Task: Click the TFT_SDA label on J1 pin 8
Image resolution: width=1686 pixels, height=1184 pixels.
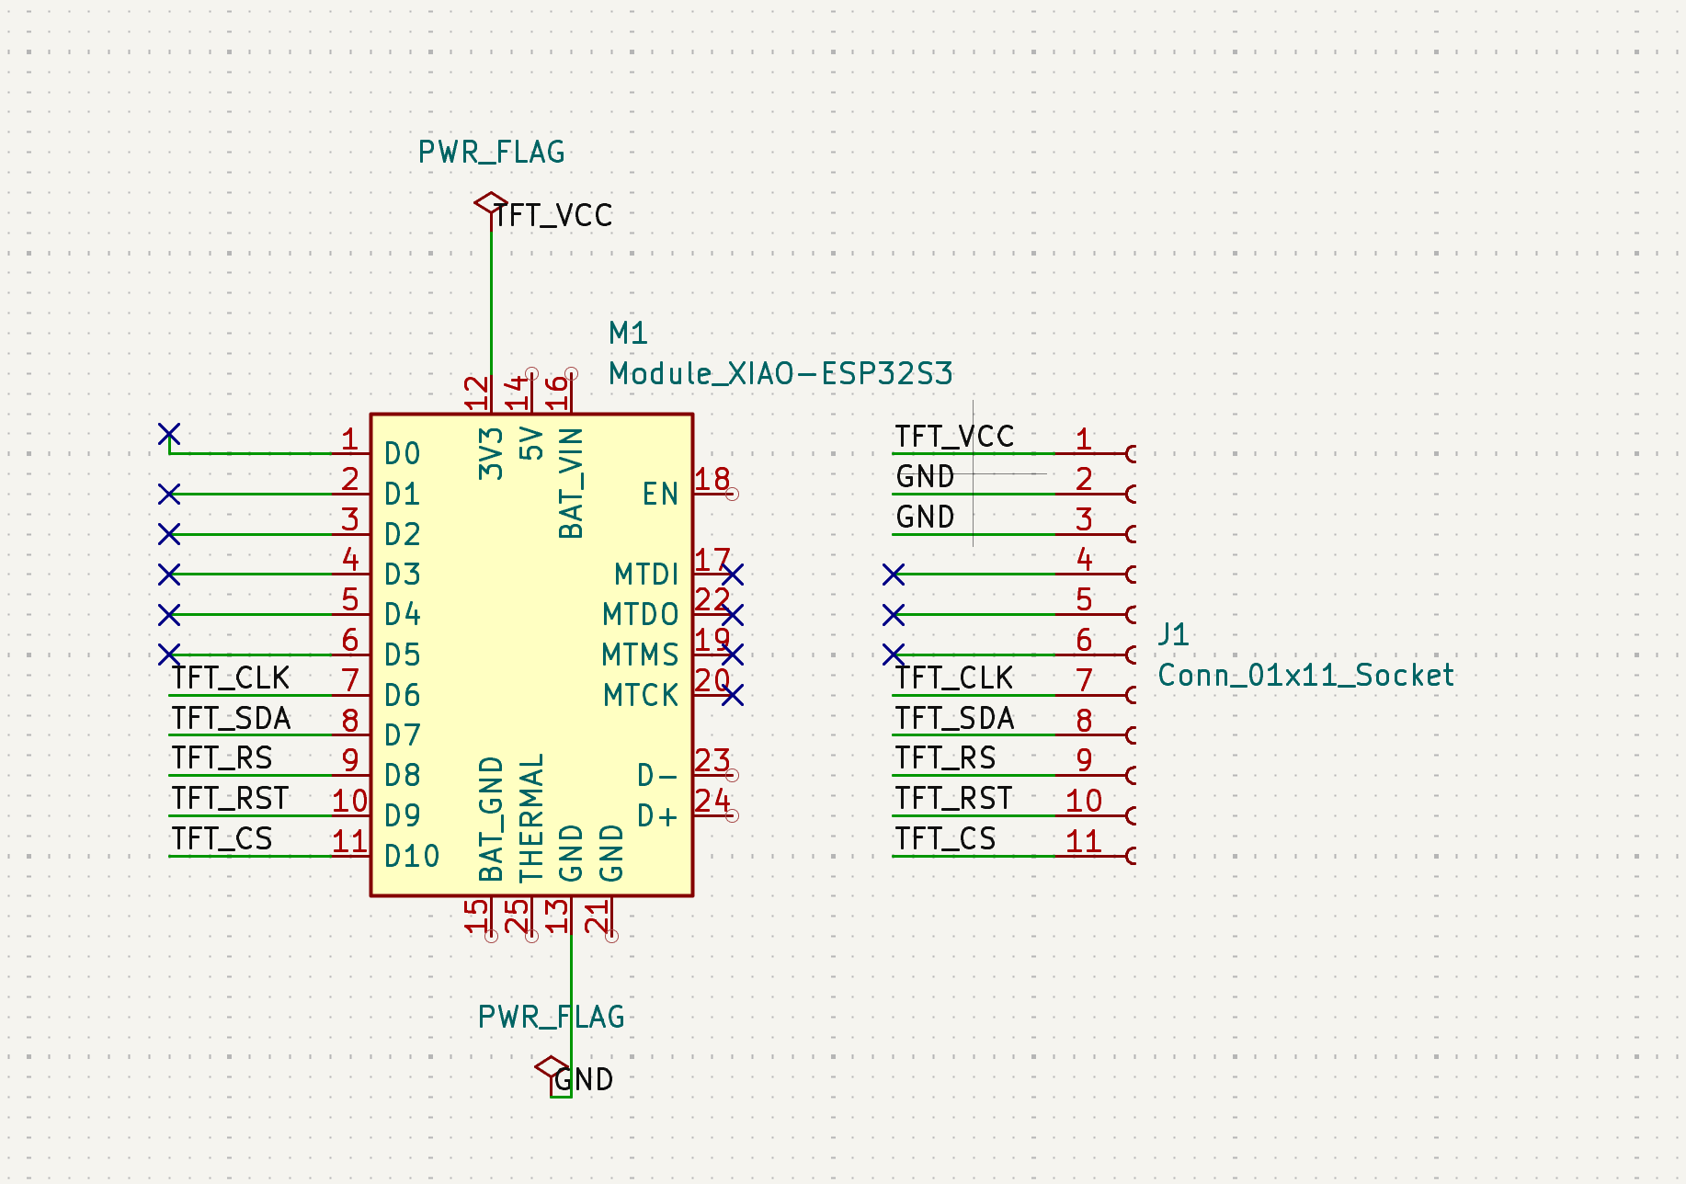Action: point(954,719)
